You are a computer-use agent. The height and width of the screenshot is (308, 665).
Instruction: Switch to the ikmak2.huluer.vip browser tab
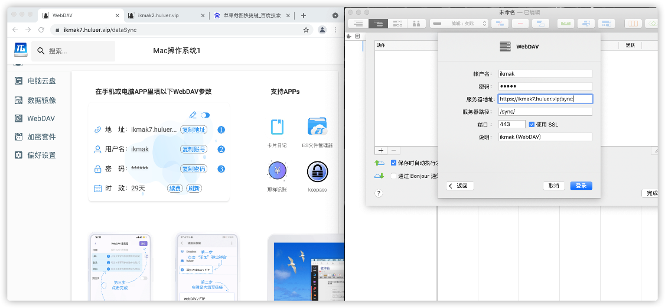click(166, 15)
